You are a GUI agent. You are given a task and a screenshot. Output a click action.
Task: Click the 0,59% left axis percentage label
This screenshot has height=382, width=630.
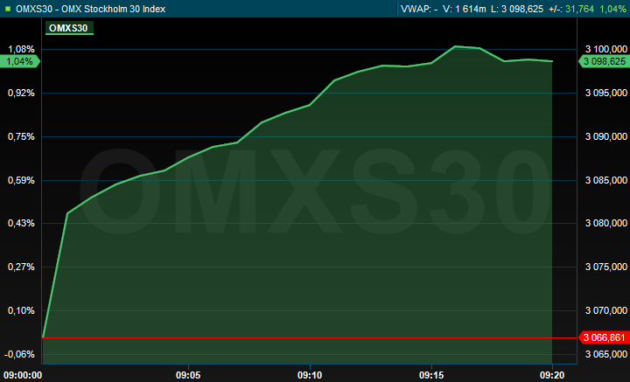[x=19, y=180]
